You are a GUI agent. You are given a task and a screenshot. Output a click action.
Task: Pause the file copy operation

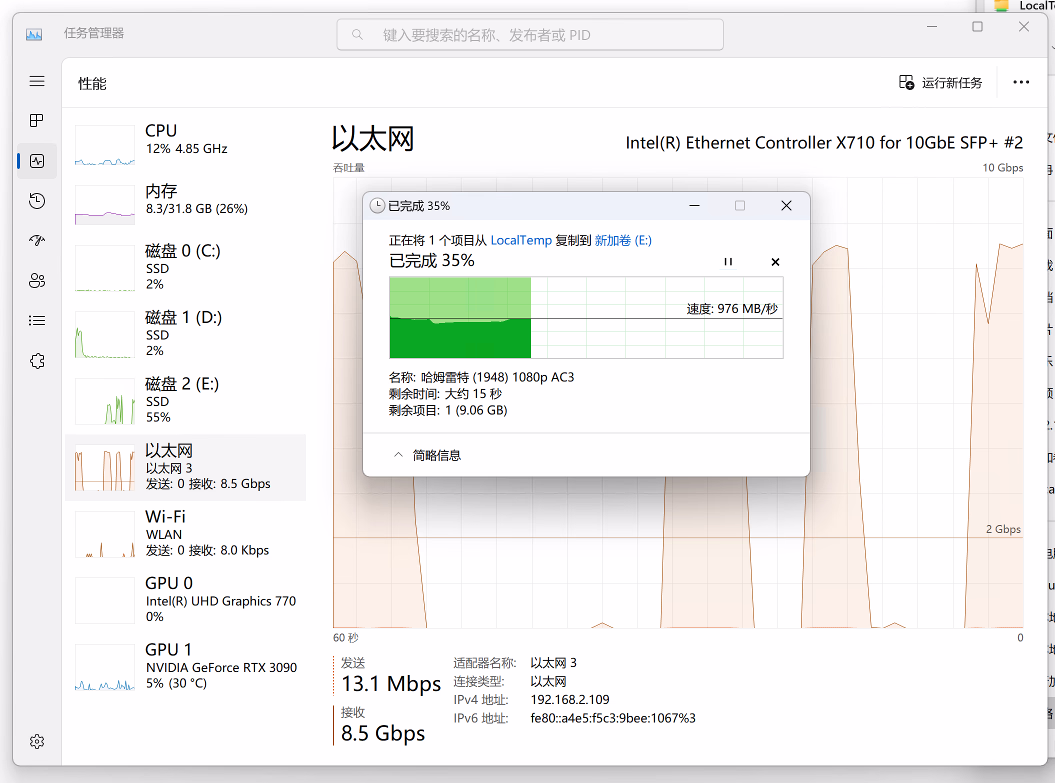[x=728, y=261]
